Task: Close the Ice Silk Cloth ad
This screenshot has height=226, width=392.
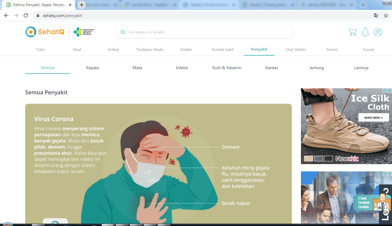Action: (390, 90)
